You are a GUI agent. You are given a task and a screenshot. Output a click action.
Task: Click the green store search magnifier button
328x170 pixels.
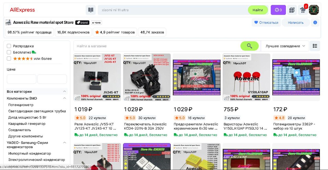(250, 46)
